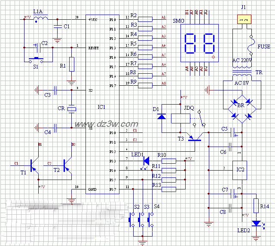
Task: Click the LED1 diode symbol
Action: 145,160
